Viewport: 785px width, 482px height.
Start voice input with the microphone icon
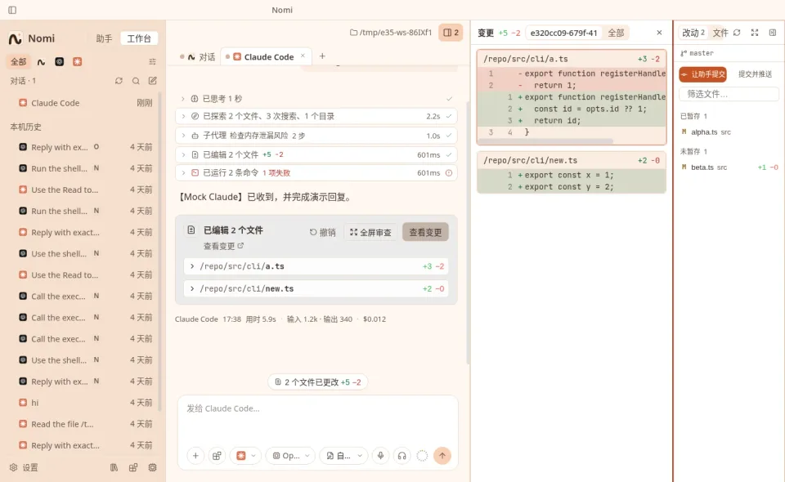point(380,456)
